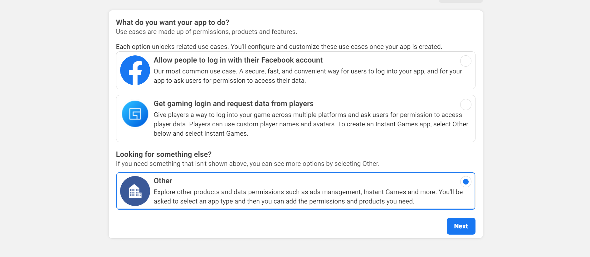Click 'If you need something that isn't shown above' text
Screen dimensions: 590x257
(248, 164)
